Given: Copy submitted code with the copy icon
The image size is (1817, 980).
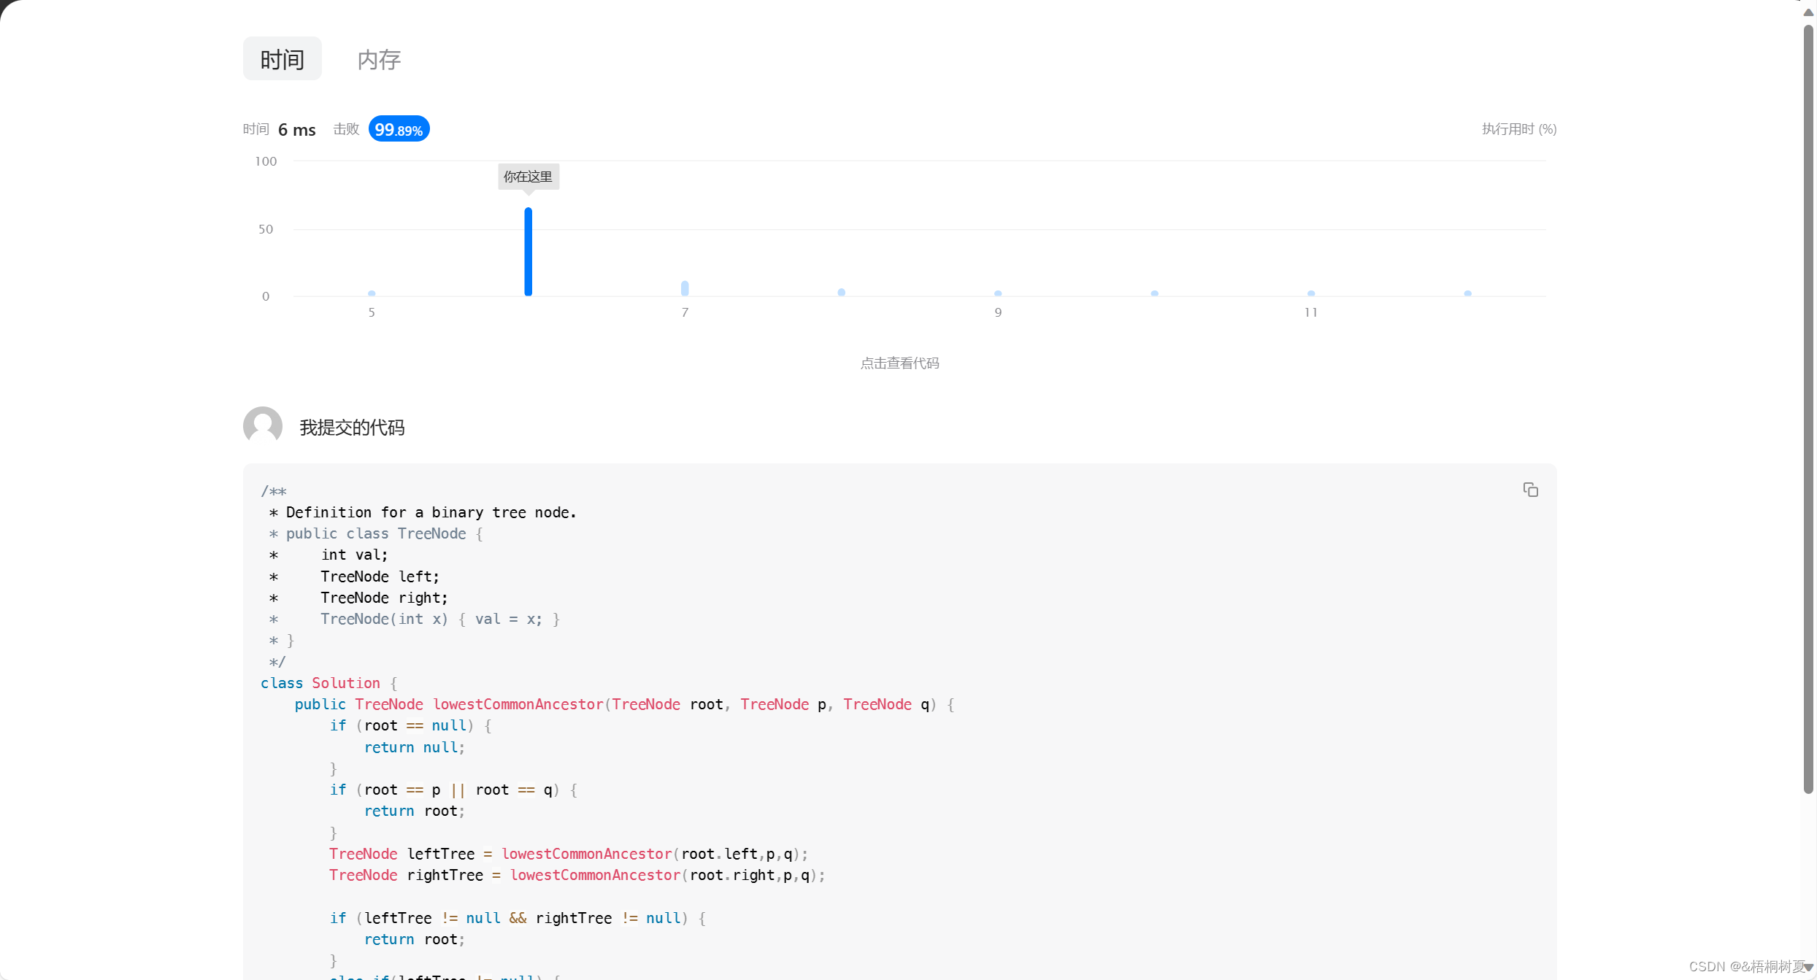Looking at the screenshot, I should 1530,490.
